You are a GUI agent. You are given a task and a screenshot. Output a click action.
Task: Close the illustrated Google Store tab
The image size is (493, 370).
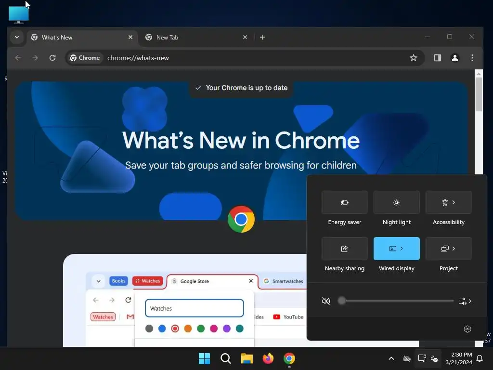coord(251,281)
